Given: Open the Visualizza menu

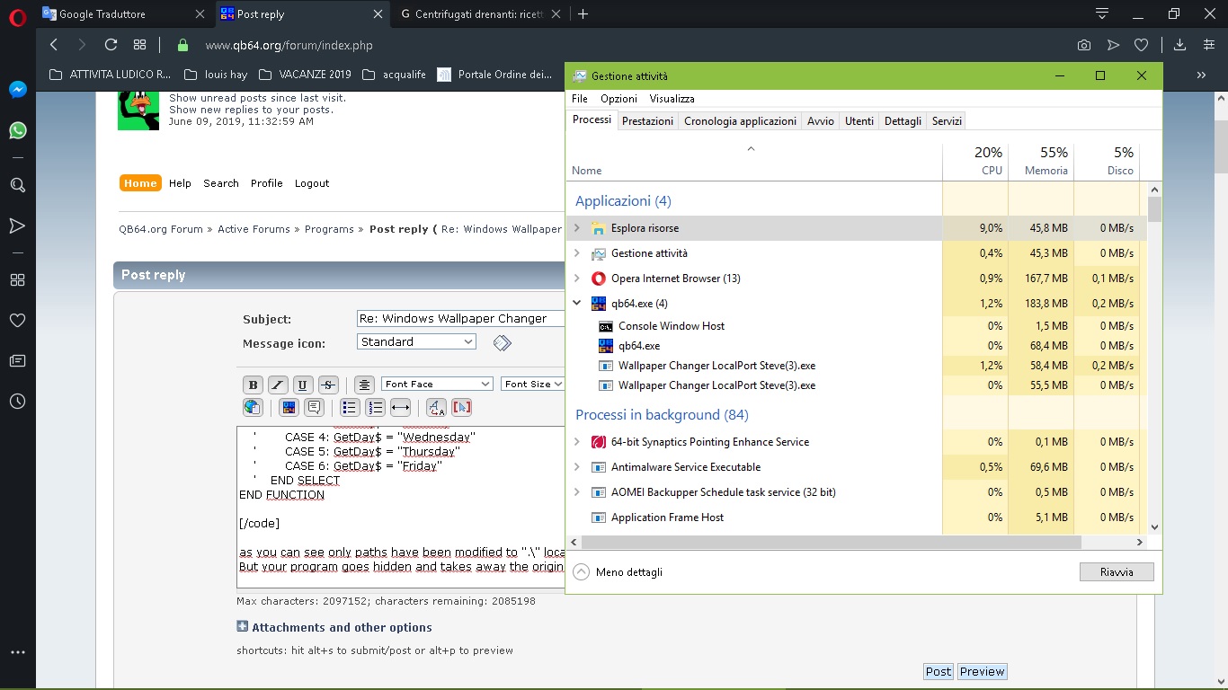Looking at the screenshot, I should point(672,99).
